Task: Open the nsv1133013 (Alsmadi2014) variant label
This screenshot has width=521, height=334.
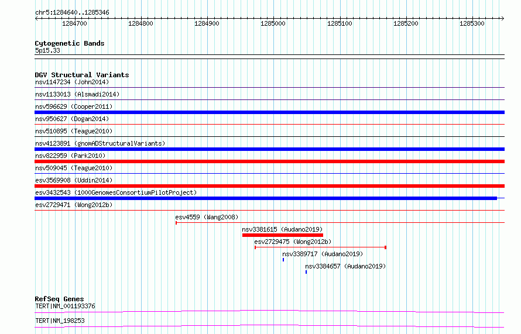Action: click(x=77, y=94)
